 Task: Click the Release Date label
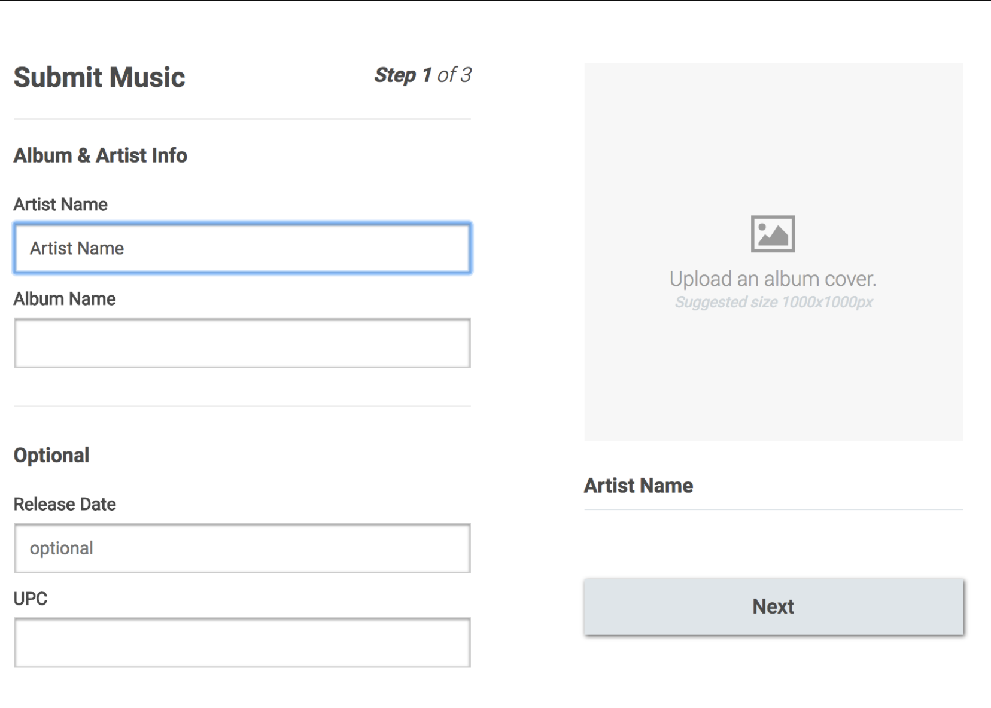(x=65, y=504)
